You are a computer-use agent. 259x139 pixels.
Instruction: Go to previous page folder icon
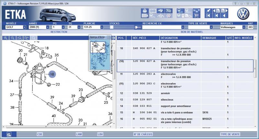click(x=216, y=11)
